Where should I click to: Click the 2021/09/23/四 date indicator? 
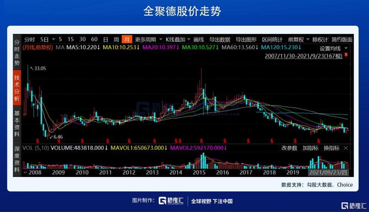pyautogui.click(x=328, y=173)
